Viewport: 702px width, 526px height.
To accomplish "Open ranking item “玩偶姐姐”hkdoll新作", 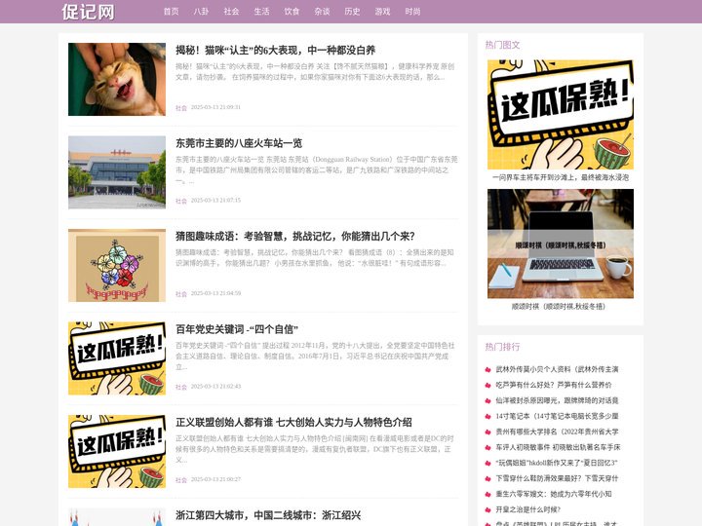I will (557, 463).
